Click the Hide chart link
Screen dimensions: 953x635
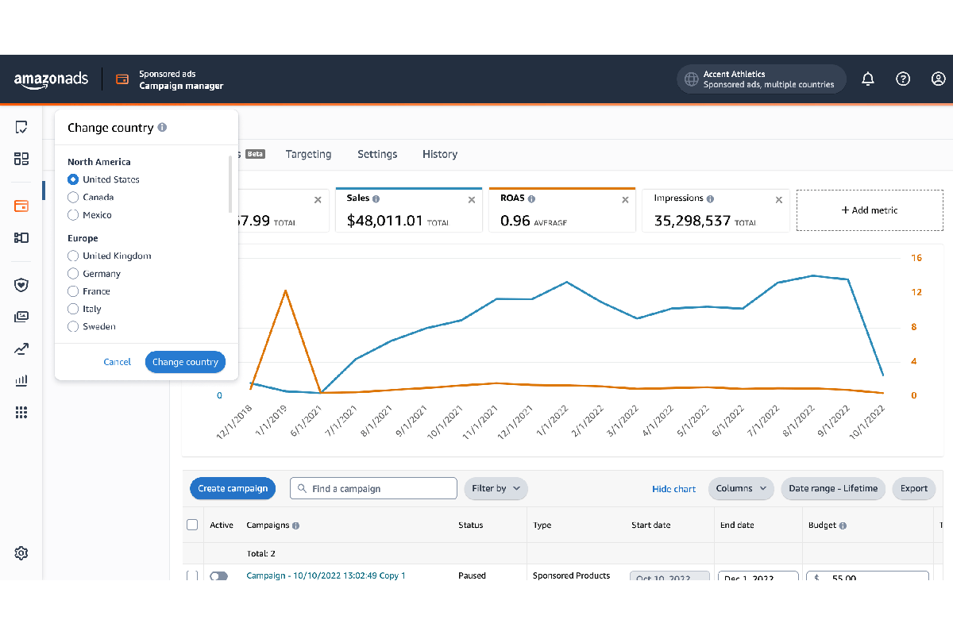[x=673, y=489]
